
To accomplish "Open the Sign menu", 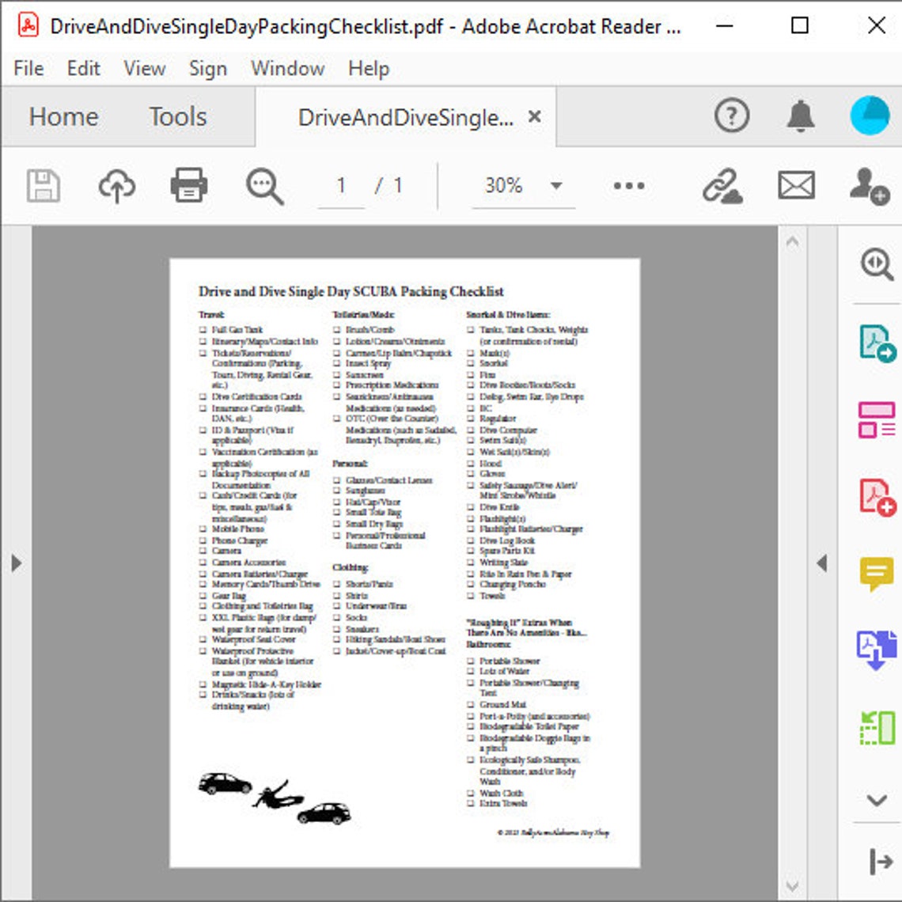I will (x=208, y=69).
